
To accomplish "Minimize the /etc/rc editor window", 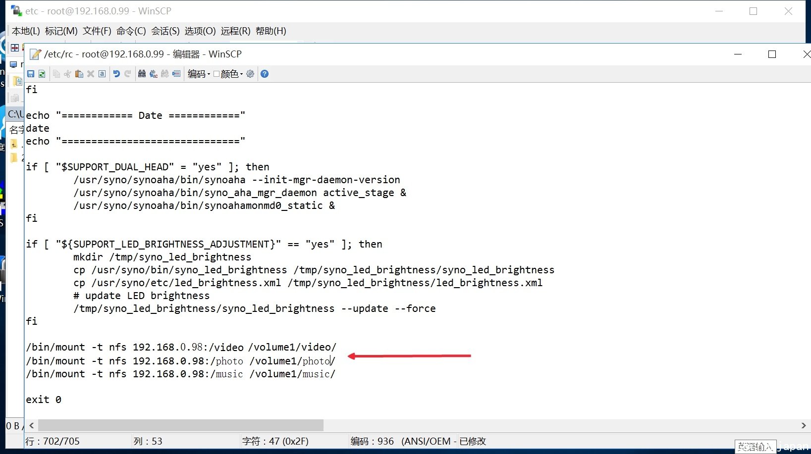I will [x=738, y=54].
